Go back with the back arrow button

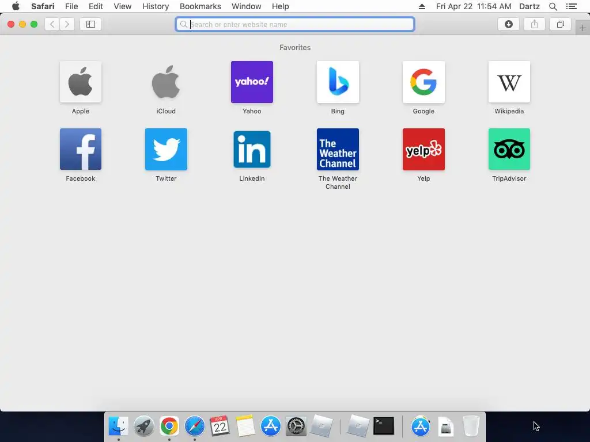[52, 24]
